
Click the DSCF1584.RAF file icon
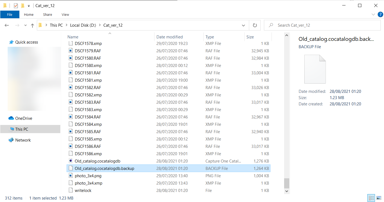pyautogui.click(x=71, y=117)
